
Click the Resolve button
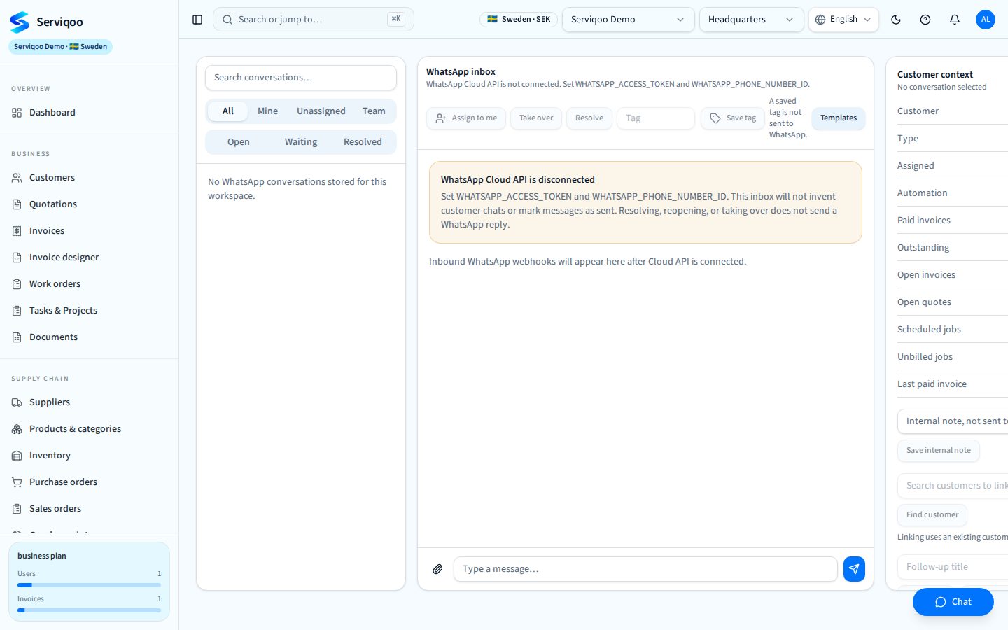589,118
